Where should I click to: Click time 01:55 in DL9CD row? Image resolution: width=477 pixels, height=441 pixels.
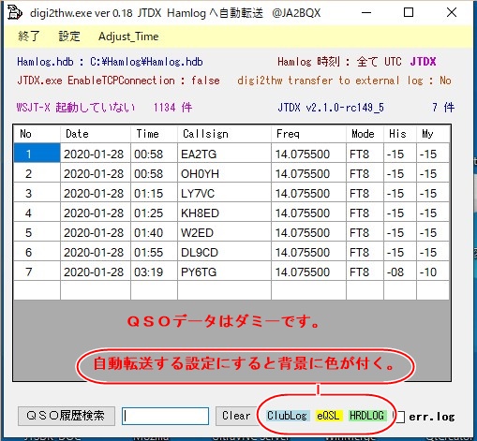click(154, 252)
